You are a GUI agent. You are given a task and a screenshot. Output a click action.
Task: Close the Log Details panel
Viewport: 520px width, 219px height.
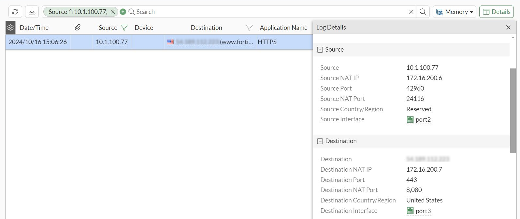pyautogui.click(x=508, y=28)
